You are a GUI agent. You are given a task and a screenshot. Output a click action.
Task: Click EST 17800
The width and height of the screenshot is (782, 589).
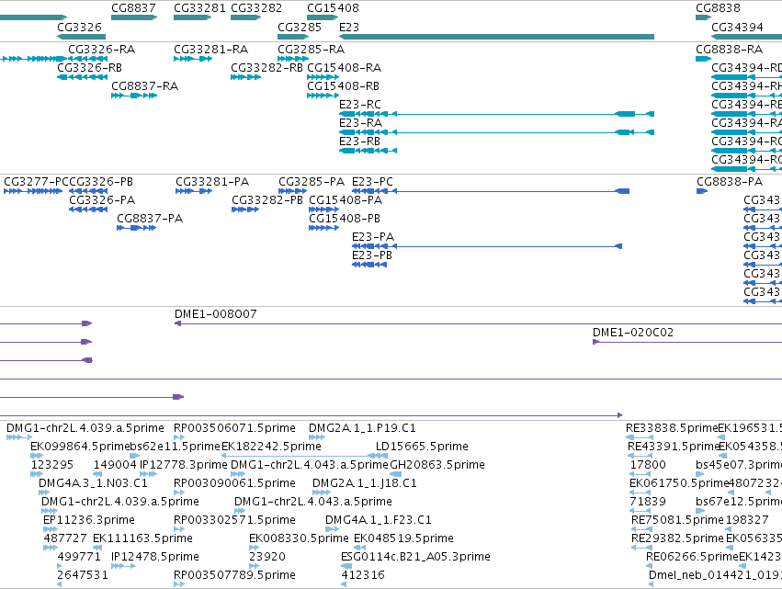(640, 474)
